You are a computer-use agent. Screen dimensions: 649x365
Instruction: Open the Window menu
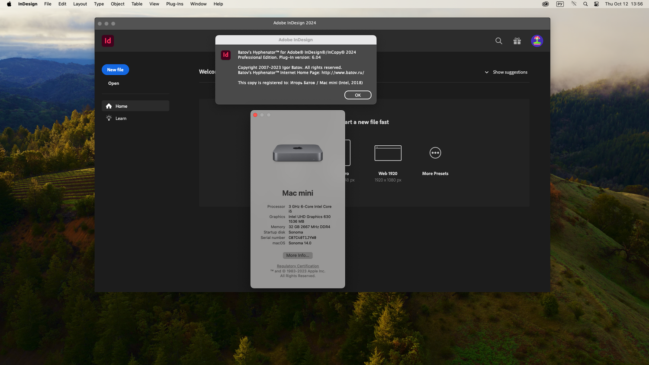[199, 4]
